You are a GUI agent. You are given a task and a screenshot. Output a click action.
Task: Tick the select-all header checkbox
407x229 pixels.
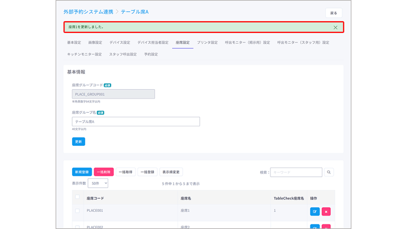77,197
